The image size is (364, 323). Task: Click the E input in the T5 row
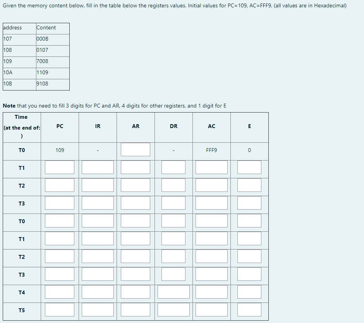pyautogui.click(x=249, y=309)
